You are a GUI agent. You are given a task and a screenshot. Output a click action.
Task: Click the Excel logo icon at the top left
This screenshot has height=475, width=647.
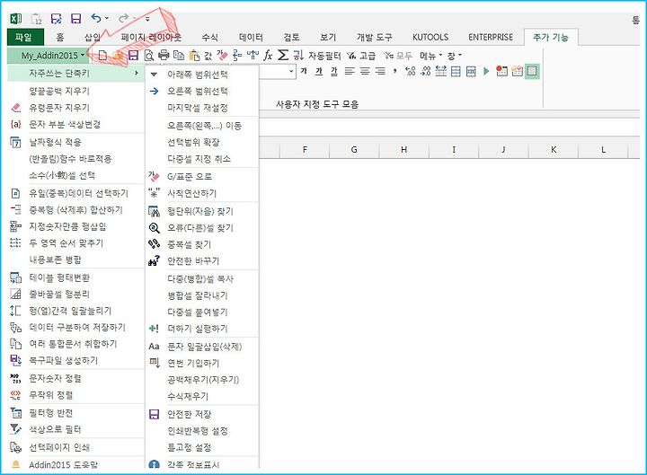point(15,19)
